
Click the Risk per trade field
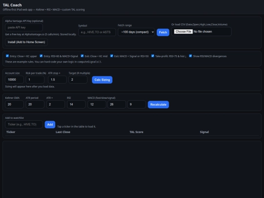tap(35, 80)
